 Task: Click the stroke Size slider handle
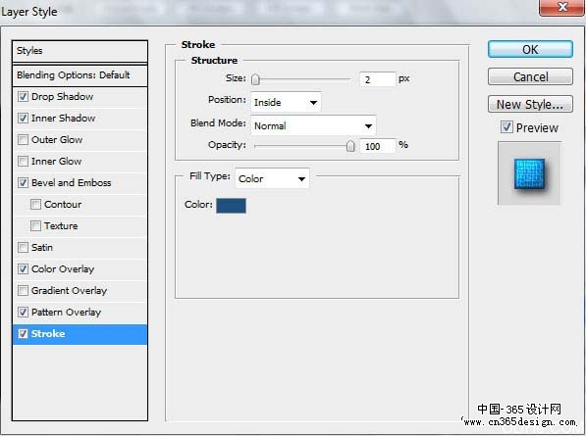pos(255,79)
